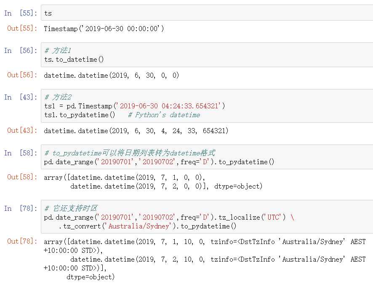Screen dimensions: 373x286
Task: Click the line 'ts1 = pd.Timestamp(...)'
Action: (135, 106)
